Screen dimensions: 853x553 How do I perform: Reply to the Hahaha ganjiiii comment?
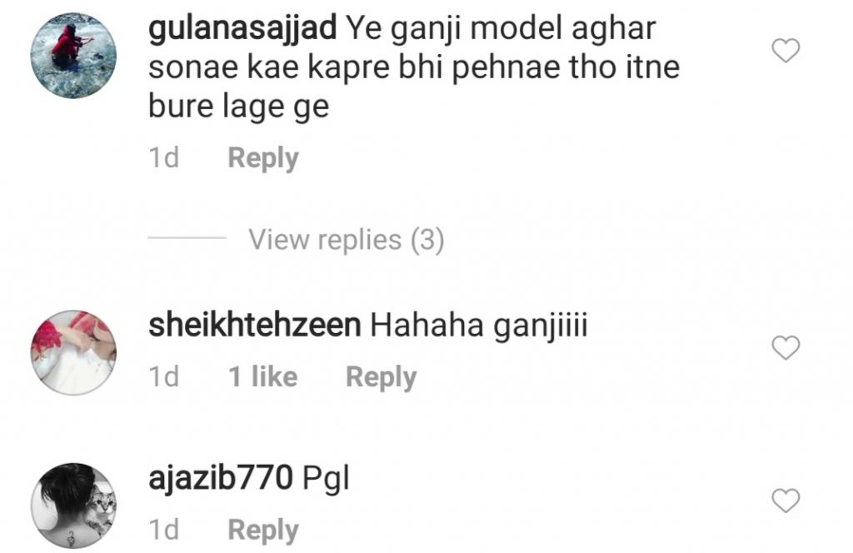(382, 377)
